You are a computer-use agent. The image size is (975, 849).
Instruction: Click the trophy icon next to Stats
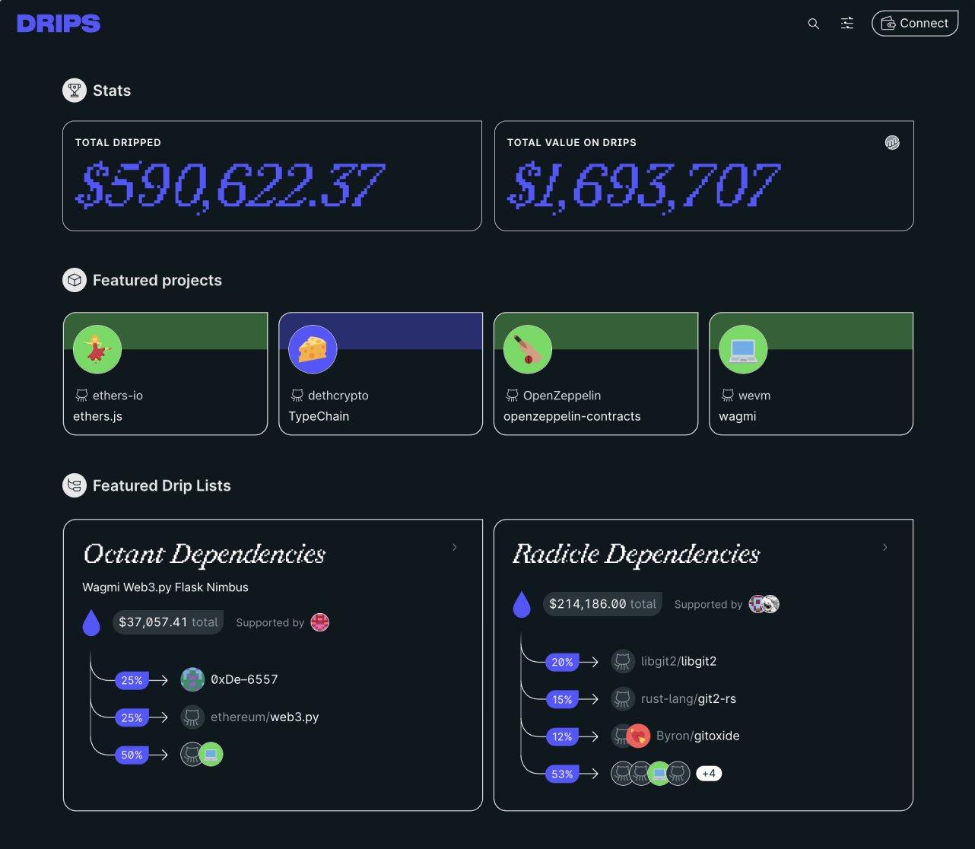(x=74, y=90)
